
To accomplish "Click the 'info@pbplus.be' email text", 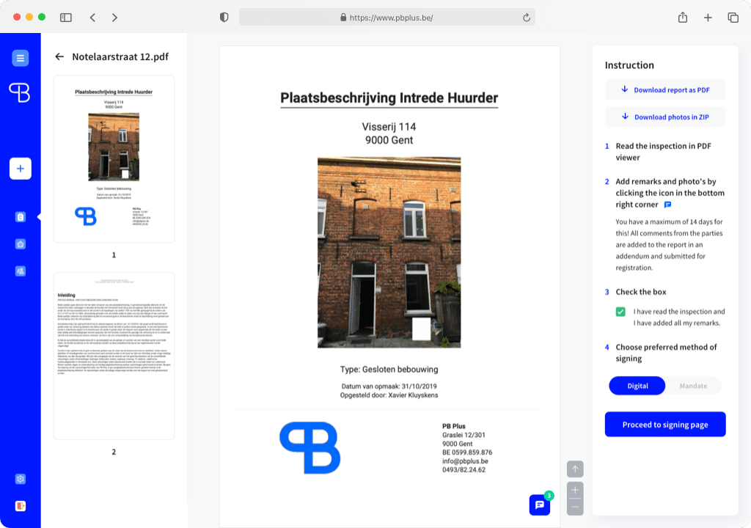I will coord(465,461).
